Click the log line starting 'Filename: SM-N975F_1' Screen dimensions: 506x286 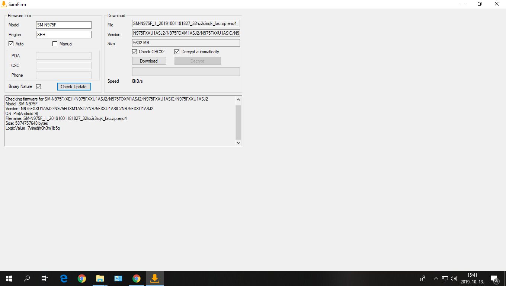tap(66, 118)
